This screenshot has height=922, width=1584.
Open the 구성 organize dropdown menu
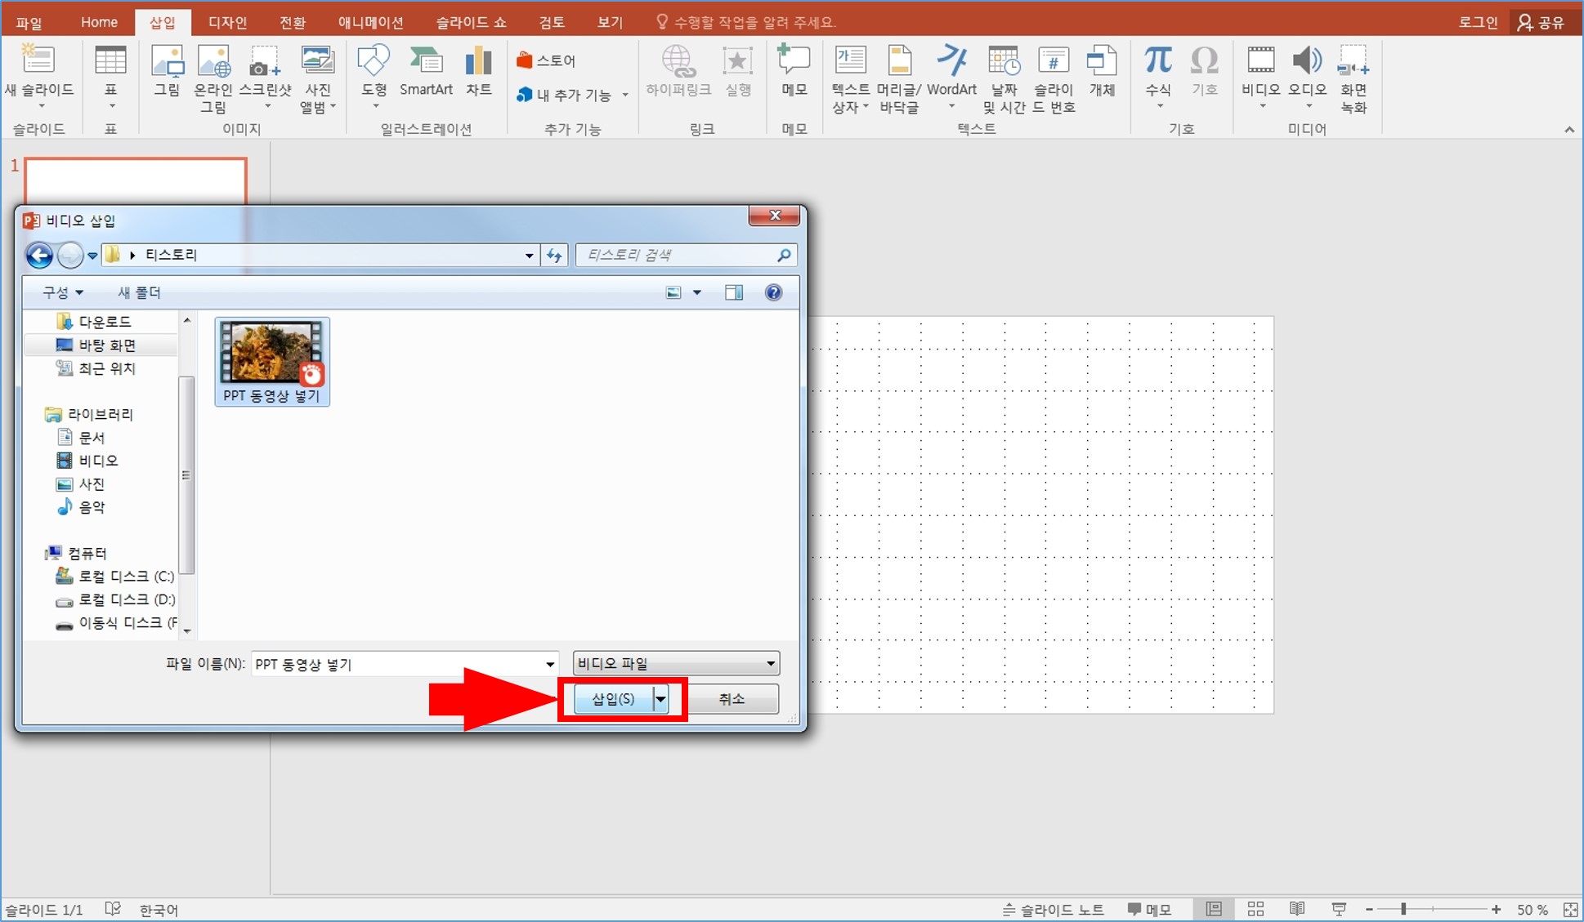pos(63,292)
